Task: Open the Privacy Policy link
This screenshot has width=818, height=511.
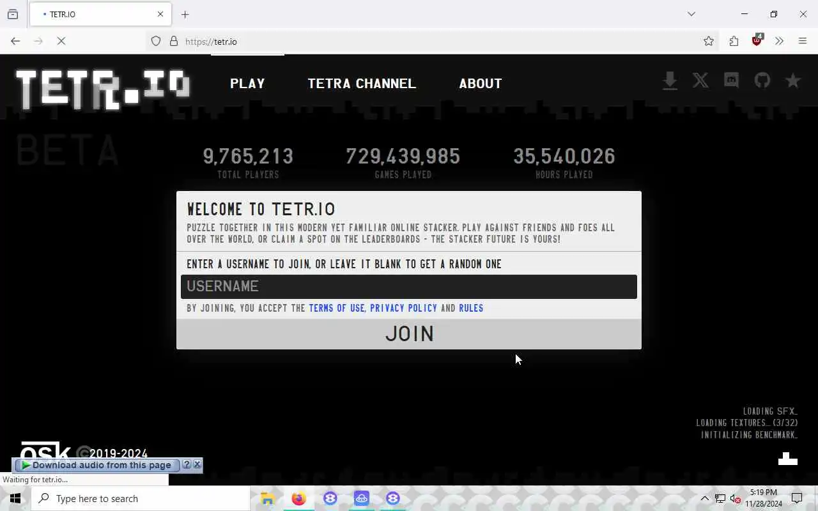Action: pyautogui.click(x=403, y=308)
